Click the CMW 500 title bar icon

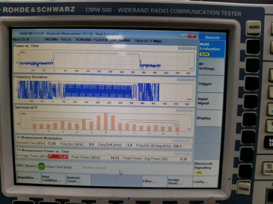pyautogui.click(x=16, y=33)
